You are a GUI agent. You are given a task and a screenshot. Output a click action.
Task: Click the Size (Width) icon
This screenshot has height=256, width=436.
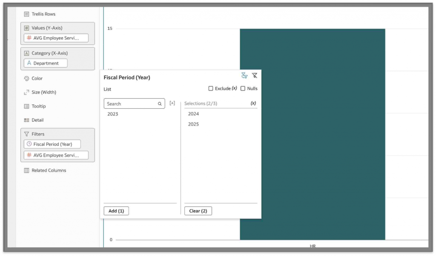[26, 92]
